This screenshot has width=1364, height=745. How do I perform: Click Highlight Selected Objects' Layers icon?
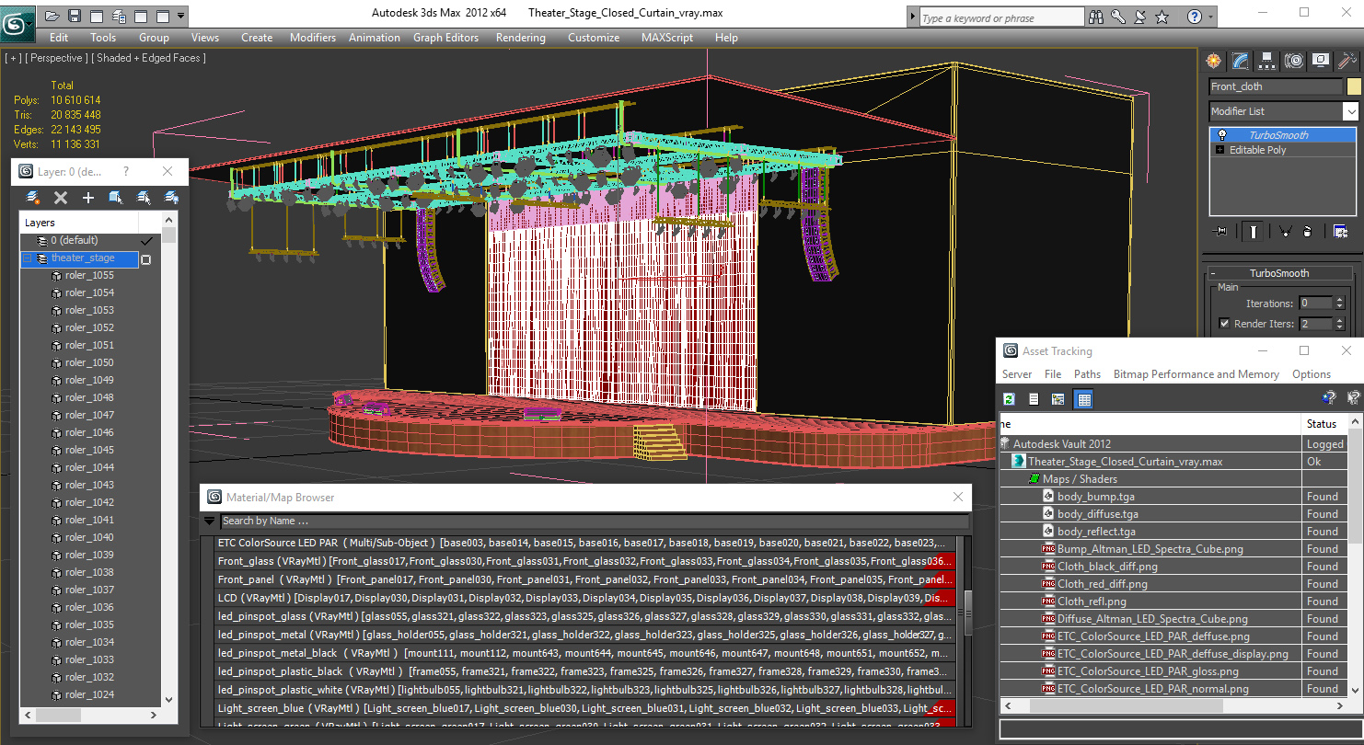coord(144,198)
